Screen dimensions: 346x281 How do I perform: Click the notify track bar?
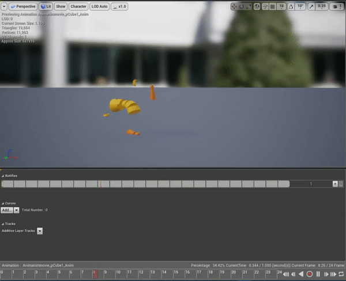click(x=146, y=184)
